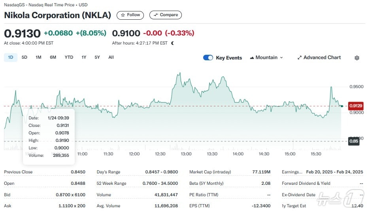Viewport: 368px width, 212px height.
Task: Click the 0.85 previous close marker
Action: click(353, 141)
